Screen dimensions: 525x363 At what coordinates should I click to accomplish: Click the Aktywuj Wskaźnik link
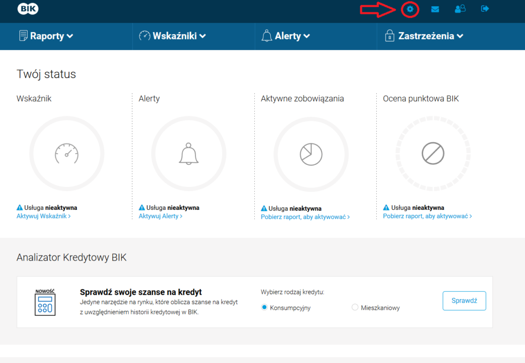[x=44, y=216]
